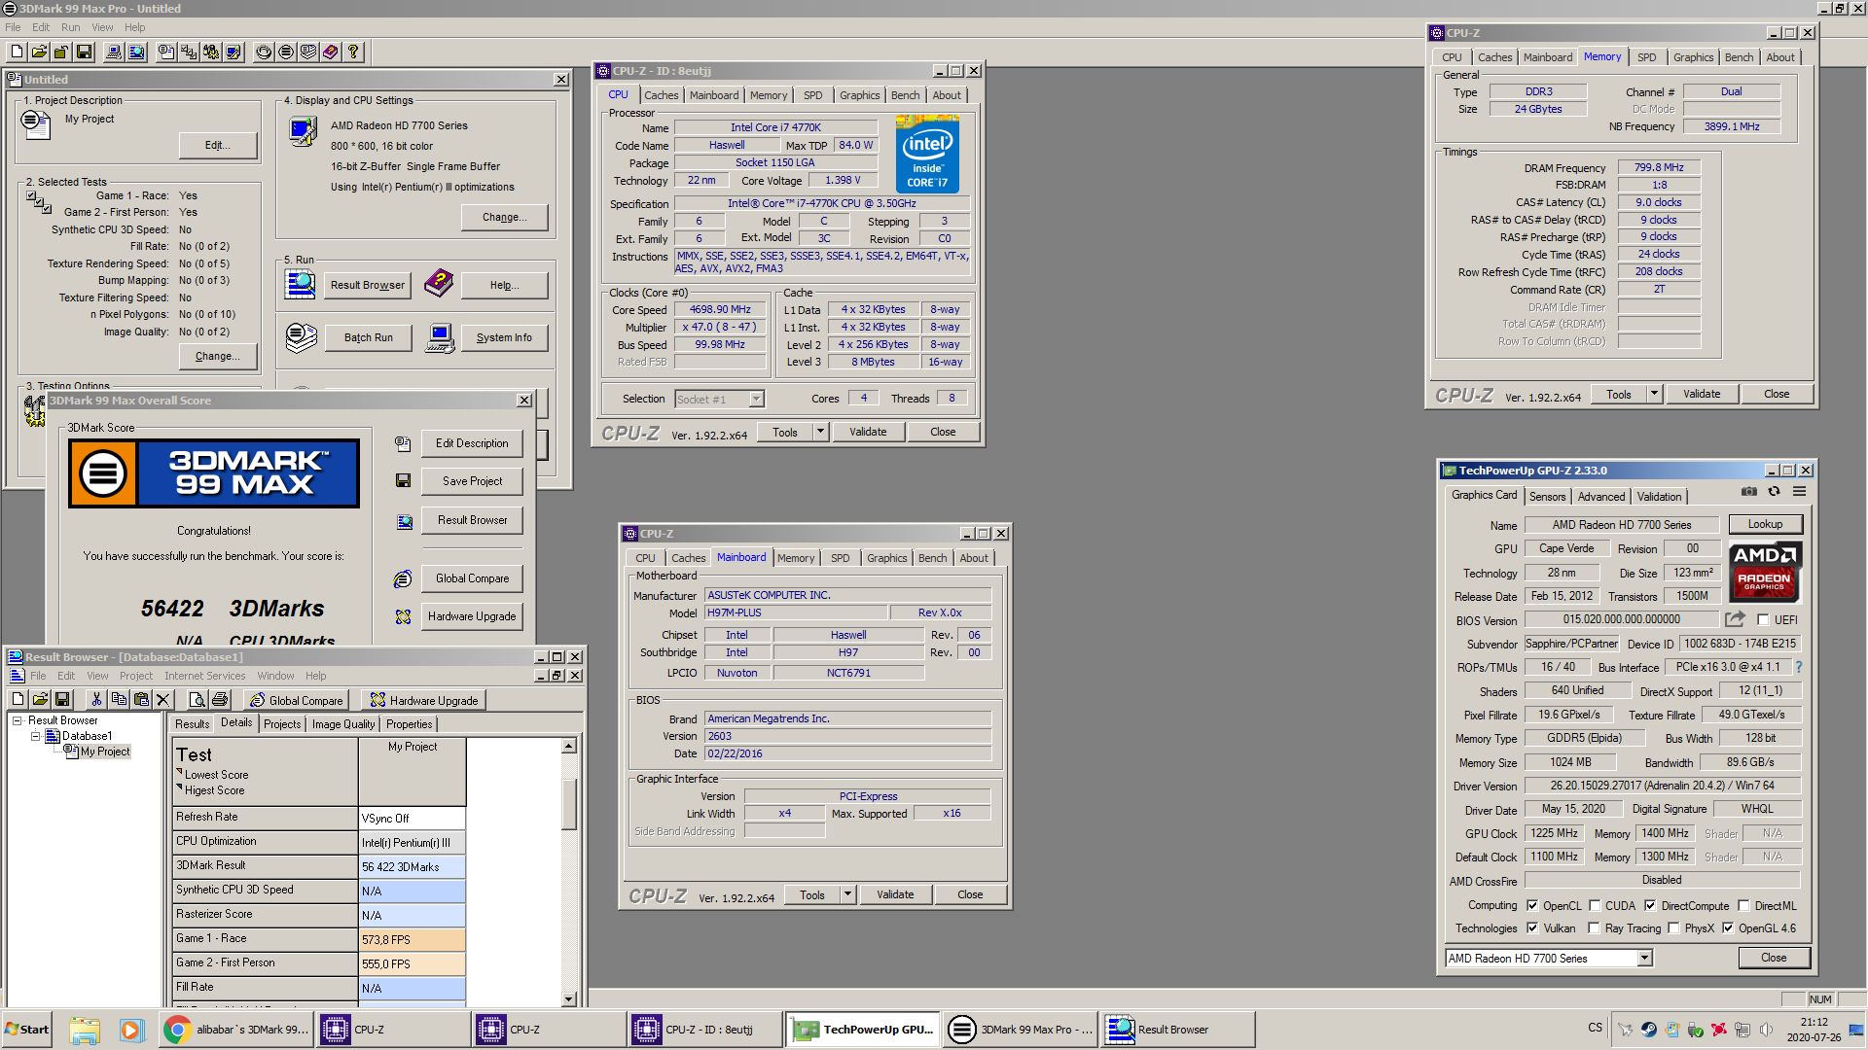The image size is (1868, 1050).
Task: Open SPD tab in CPU-Z Memory window
Action: (x=1646, y=57)
